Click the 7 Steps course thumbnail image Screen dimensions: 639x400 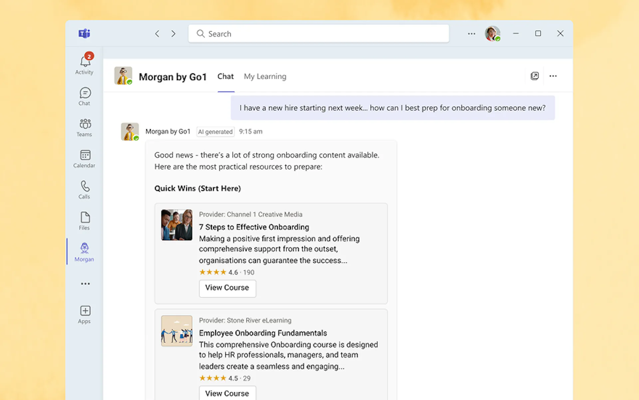(177, 225)
